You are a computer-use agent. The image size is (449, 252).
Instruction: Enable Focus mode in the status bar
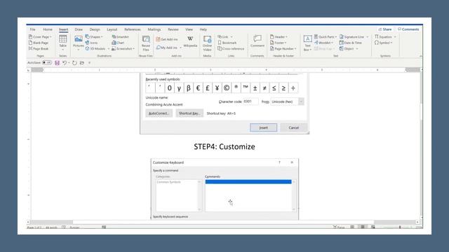tap(339, 227)
